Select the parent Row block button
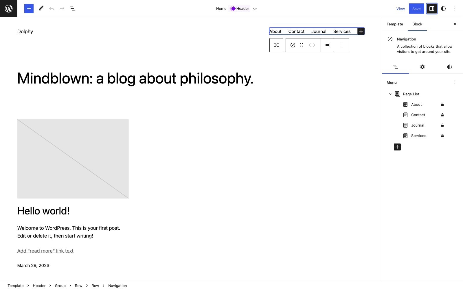 276,45
